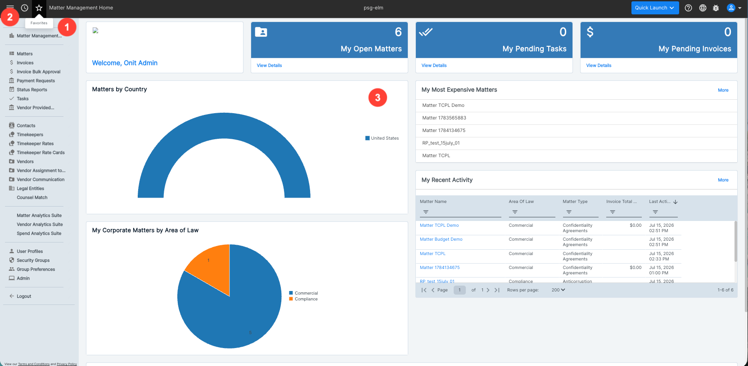Open the help question mark icon
The height and width of the screenshot is (366, 748).
pyautogui.click(x=688, y=8)
